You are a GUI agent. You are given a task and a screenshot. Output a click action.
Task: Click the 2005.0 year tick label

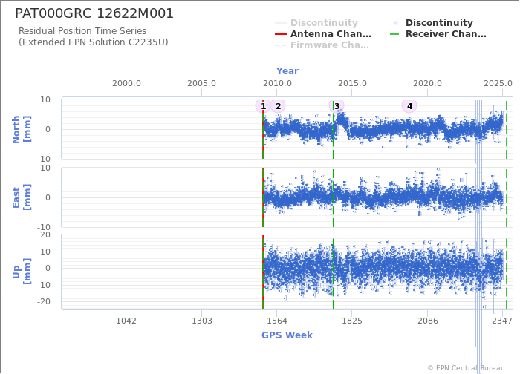[x=201, y=83]
